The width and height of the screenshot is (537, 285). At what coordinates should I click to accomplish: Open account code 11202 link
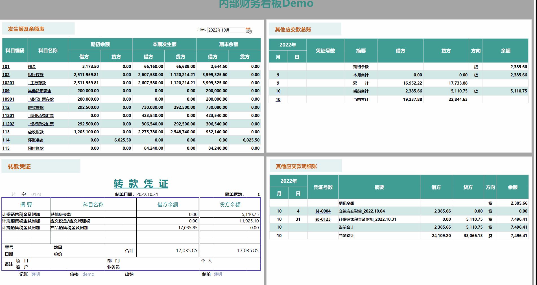click(x=8, y=124)
